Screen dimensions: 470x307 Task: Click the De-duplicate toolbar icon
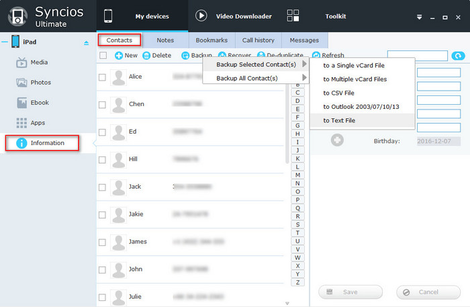[x=261, y=55]
